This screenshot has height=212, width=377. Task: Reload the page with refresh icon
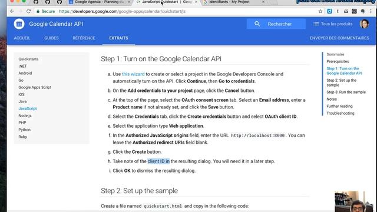click(29, 11)
